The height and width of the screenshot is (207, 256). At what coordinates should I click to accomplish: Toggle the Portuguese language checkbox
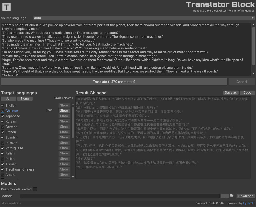(x=2, y=148)
